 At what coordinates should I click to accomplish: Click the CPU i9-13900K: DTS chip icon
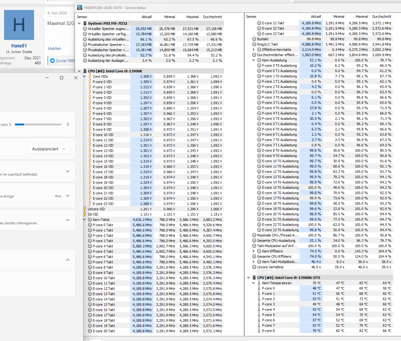pos(254,277)
